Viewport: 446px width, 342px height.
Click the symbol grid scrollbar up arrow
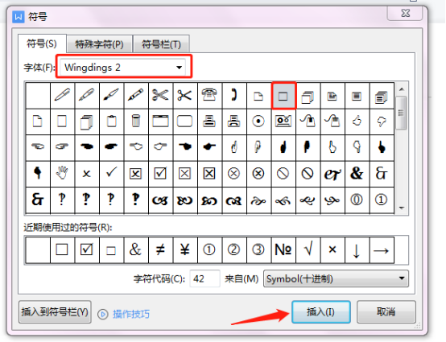click(402, 89)
